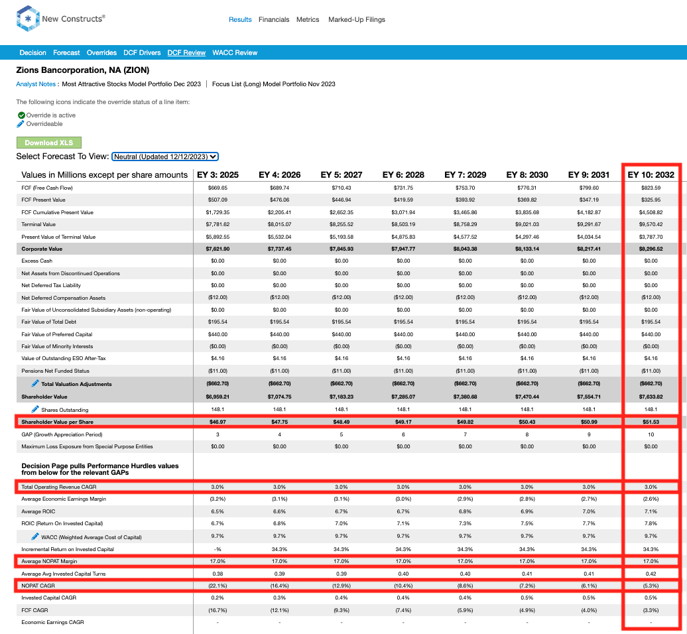This screenshot has width=687, height=634.
Task: Click the EY 7: 2029 column header
Action: 466,175
